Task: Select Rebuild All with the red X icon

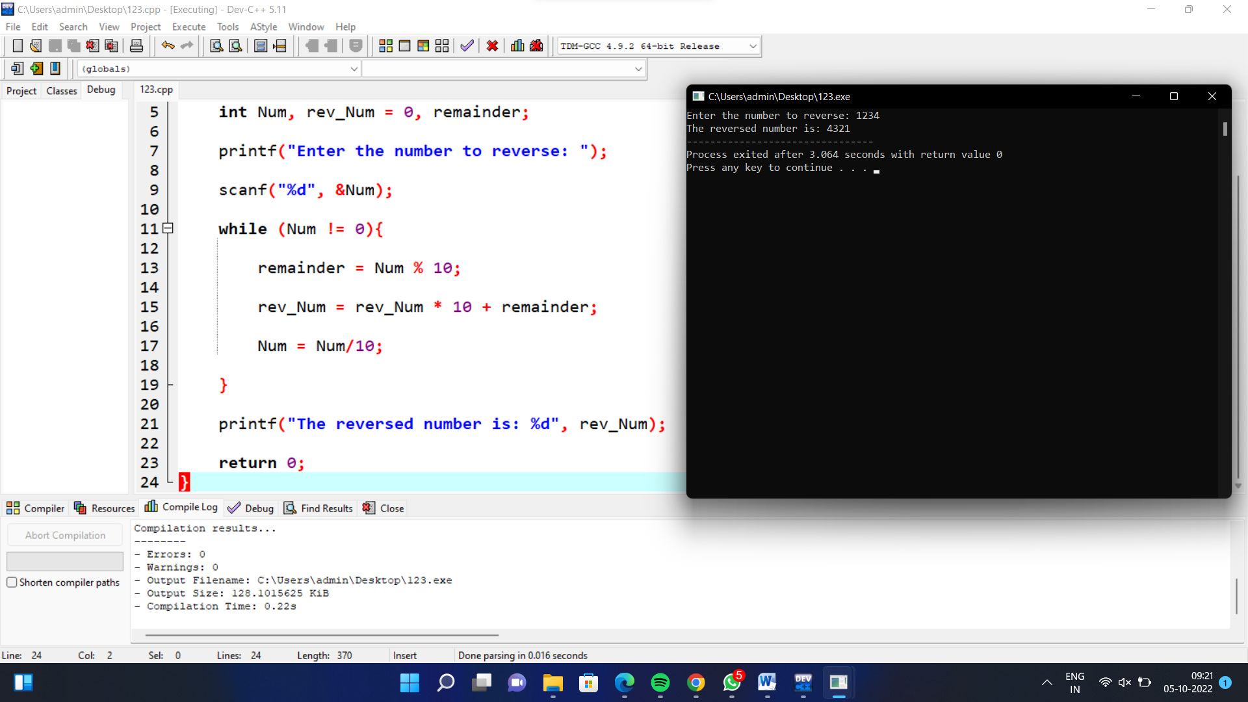Action: click(492, 45)
